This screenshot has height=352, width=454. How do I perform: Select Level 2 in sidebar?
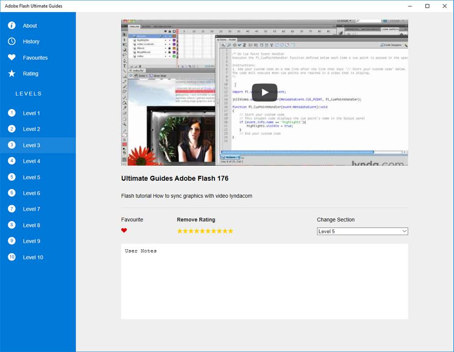tap(38, 129)
